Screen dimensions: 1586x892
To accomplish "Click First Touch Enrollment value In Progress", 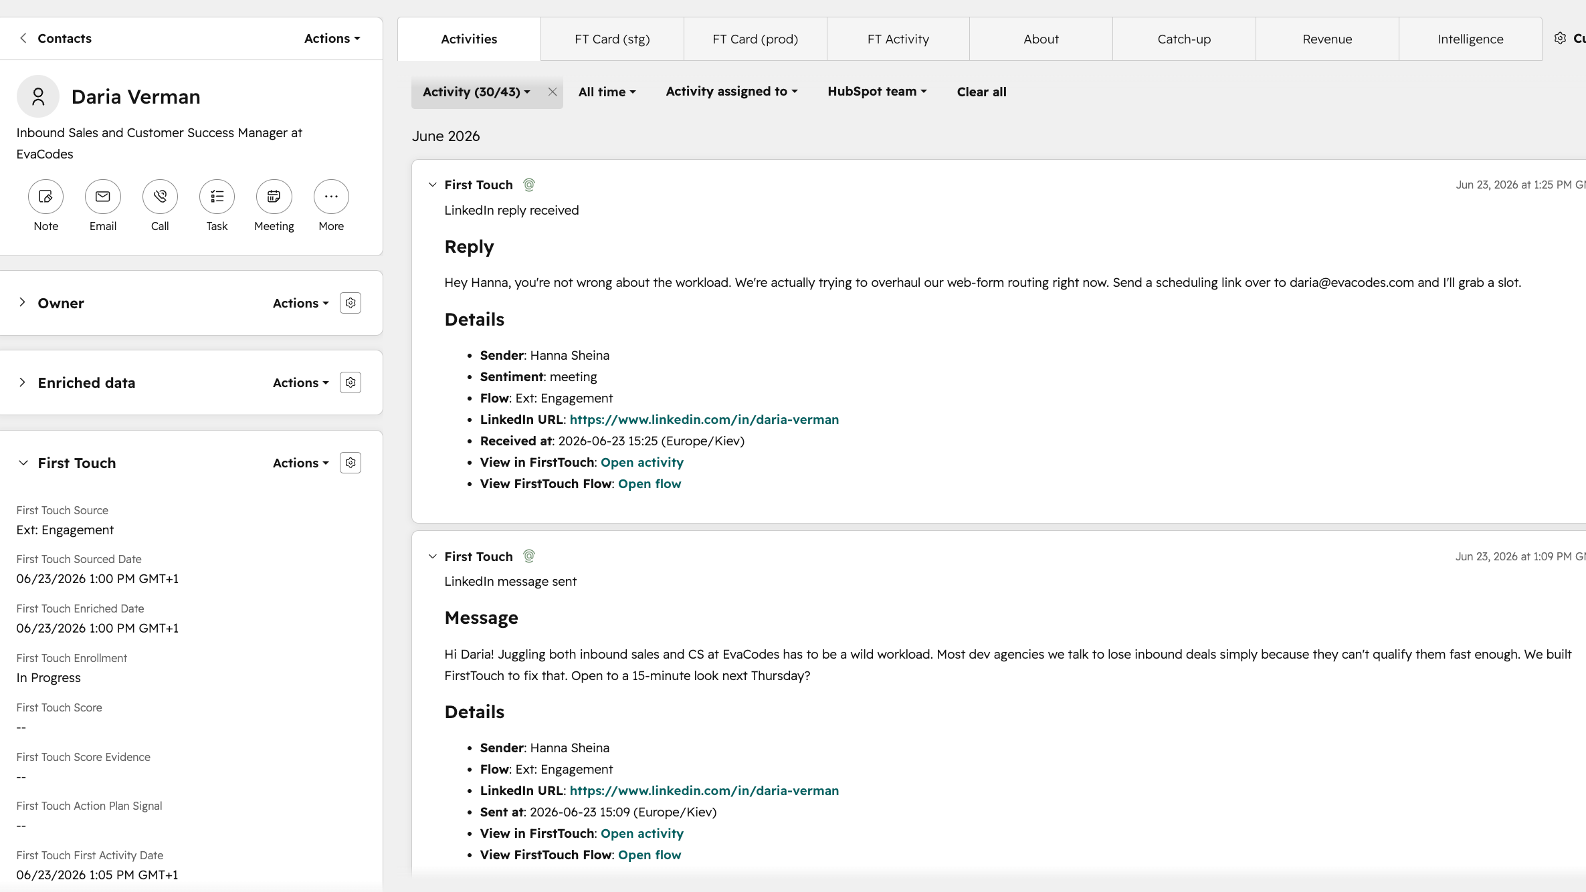I will pyautogui.click(x=48, y=677).
